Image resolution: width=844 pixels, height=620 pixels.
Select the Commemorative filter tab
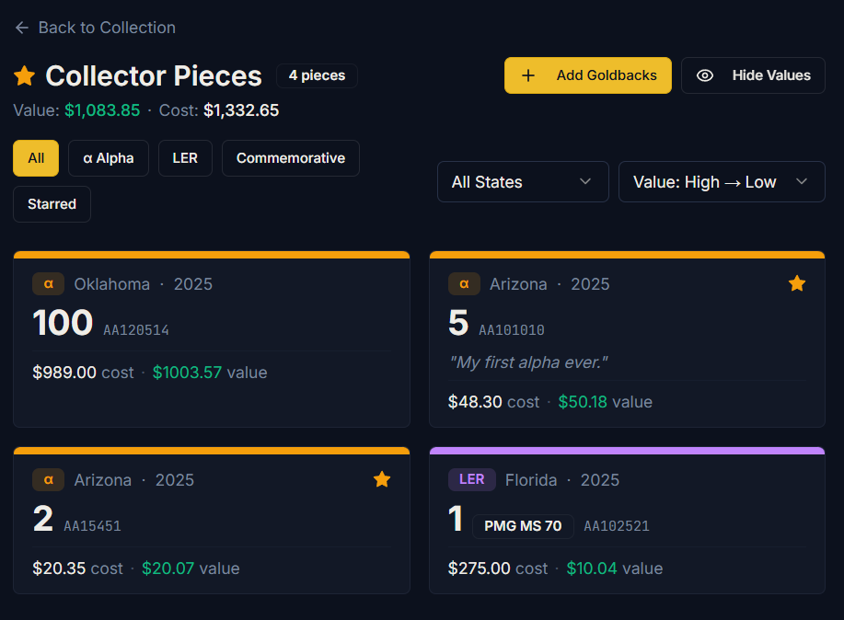290,158
